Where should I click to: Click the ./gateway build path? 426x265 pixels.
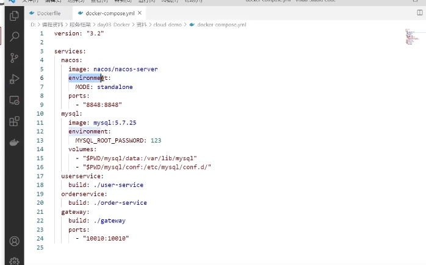[x=109, y=221]
